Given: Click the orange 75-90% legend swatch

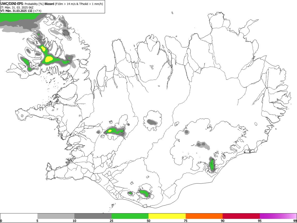Looking at the screenshot, I should tap(204, 216).
